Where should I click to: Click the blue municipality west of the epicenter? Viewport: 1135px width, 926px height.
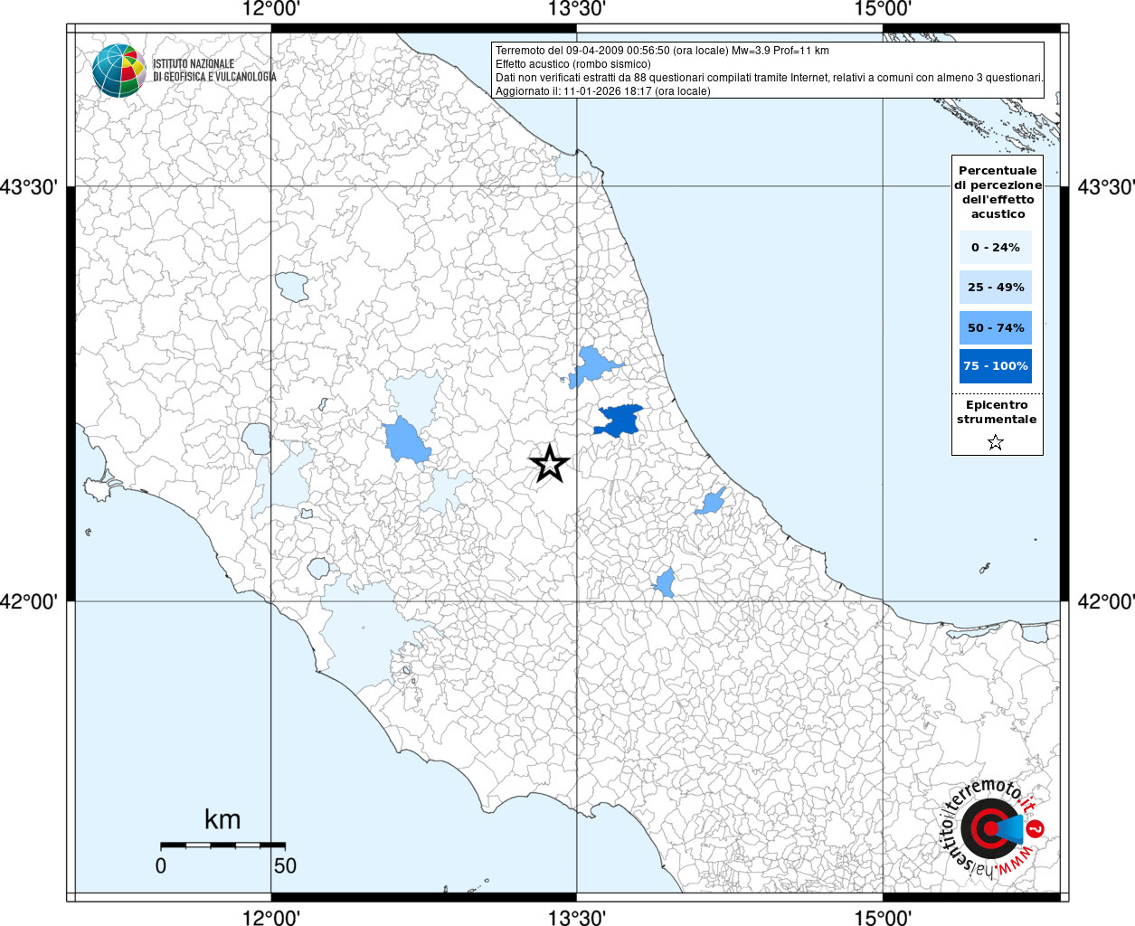(405, 440)
